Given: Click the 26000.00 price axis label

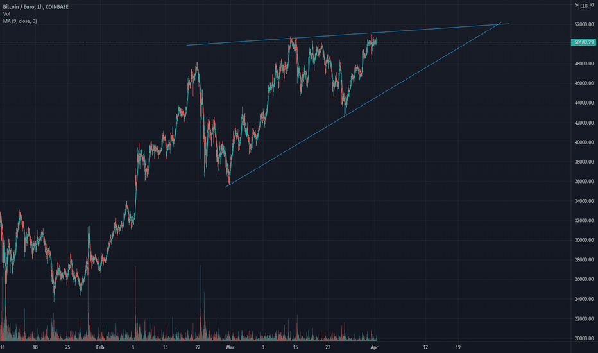Looking at the screenshot, I should (x=584, y=279).
